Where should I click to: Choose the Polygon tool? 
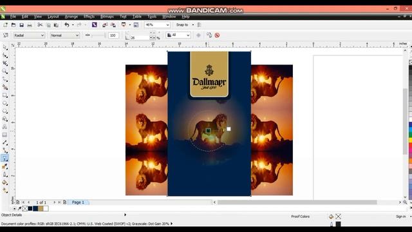[x=5, y=111]
